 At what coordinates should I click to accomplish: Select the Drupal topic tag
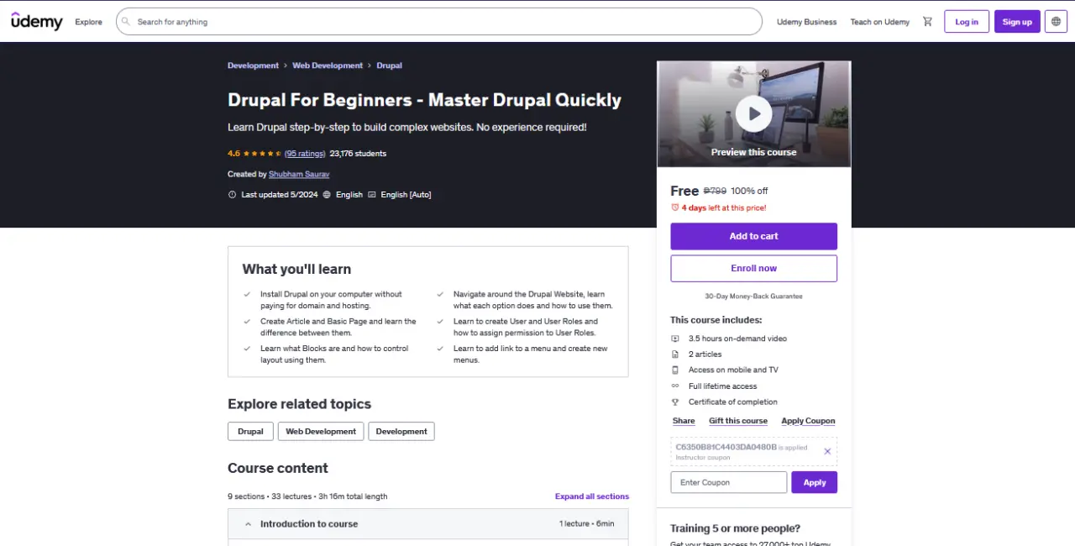pyautogui.click(x=250, y=432)
